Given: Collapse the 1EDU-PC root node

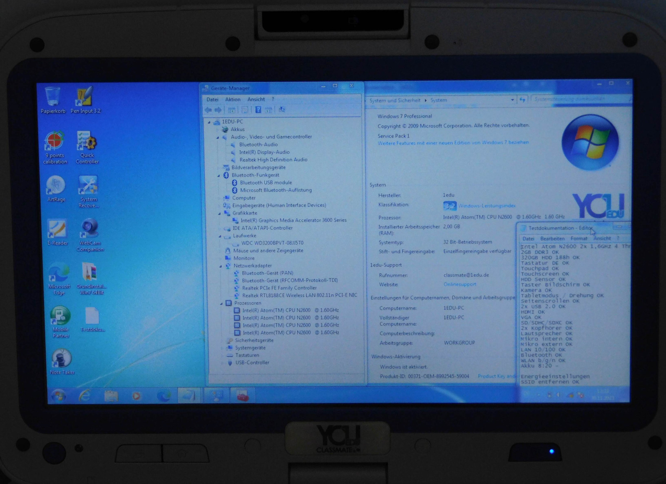Looking at the screenshot, I should (209, 122).
